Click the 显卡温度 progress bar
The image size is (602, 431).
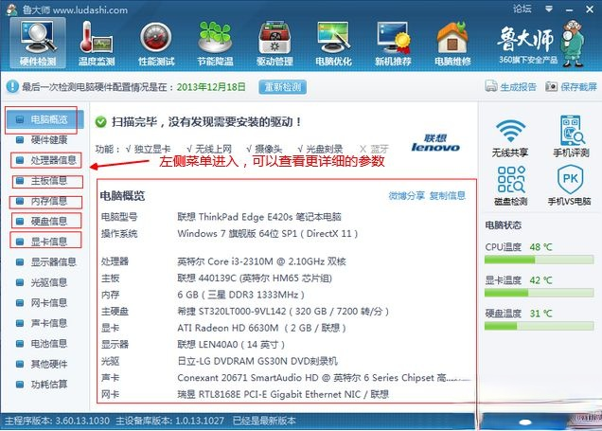[539, 293]
